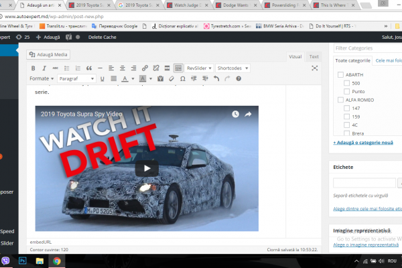Check the Punto category
Screen dimensions: 402x268
346,92
